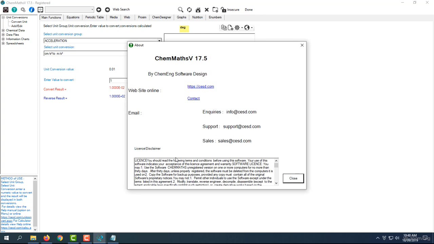Switch to the Enumbers tab

215,17
